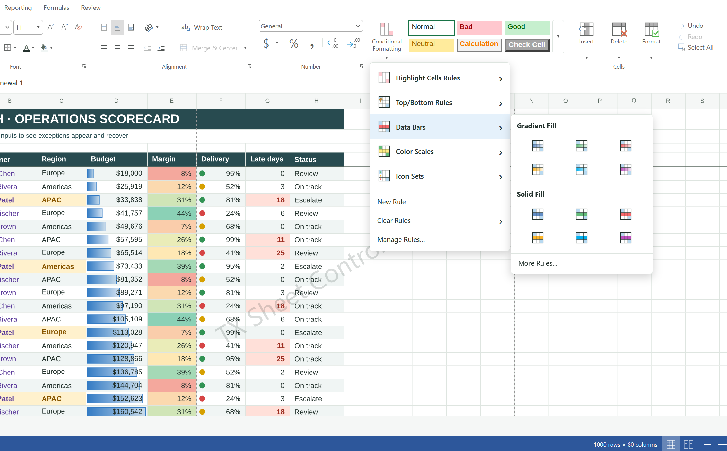Open the Formulas tab
Image resolution: width=727 pixels, height=451 pixels.
click(57, 8)
